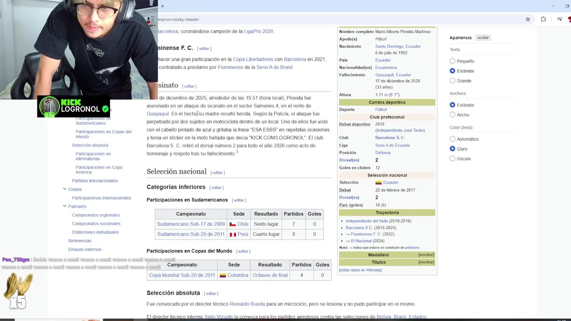Click the Ecuador flag in Selección row
The height and width of the screenshot is (321, 571).
coord(378,182)
